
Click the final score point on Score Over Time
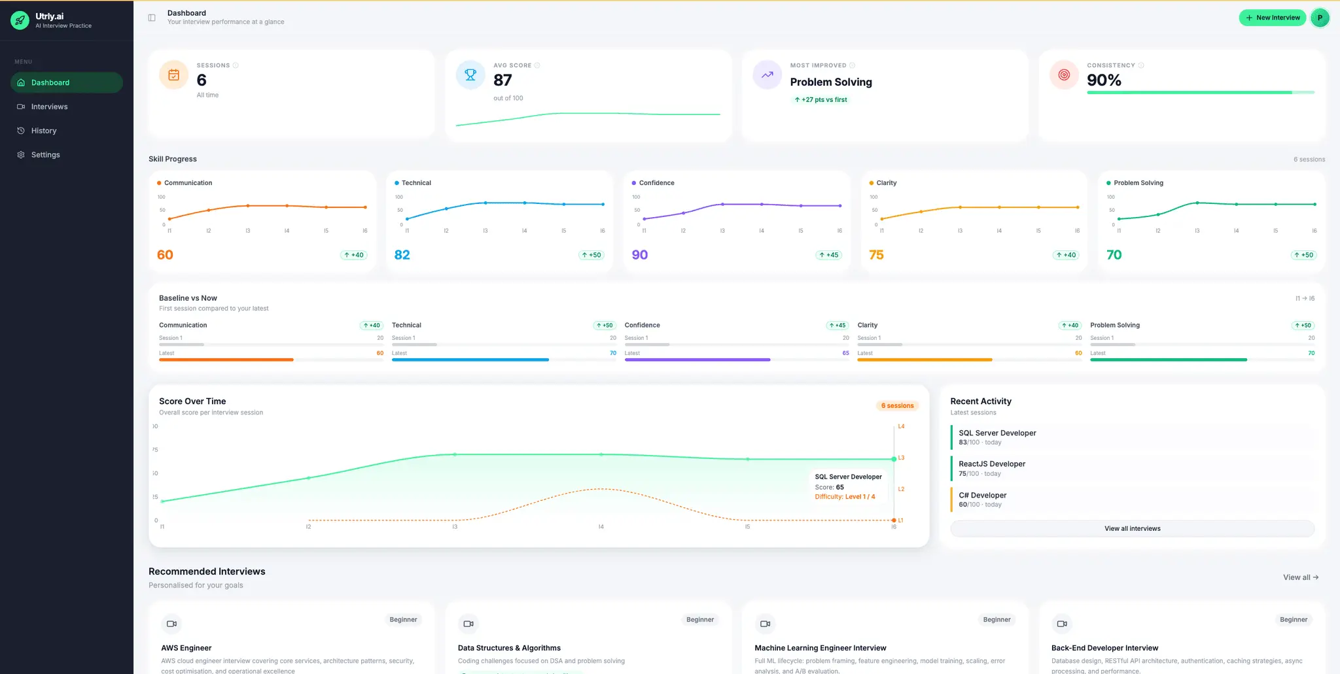[x=894, y=459]
